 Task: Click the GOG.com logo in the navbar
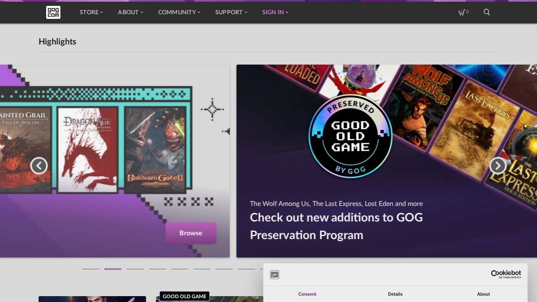point(53,12)
